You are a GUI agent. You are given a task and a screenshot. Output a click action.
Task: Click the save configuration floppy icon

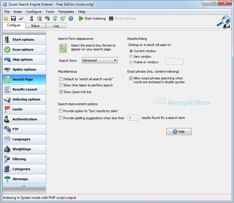click(x=13, y=18)
